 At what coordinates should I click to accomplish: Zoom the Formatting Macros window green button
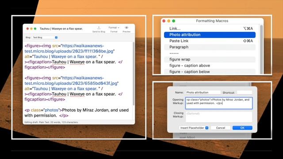174,21
